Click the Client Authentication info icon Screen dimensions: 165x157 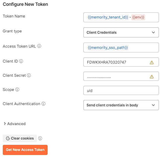[44, 104]
